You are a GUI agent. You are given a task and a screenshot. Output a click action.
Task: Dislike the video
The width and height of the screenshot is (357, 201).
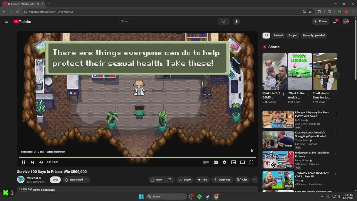click(170, 180)
